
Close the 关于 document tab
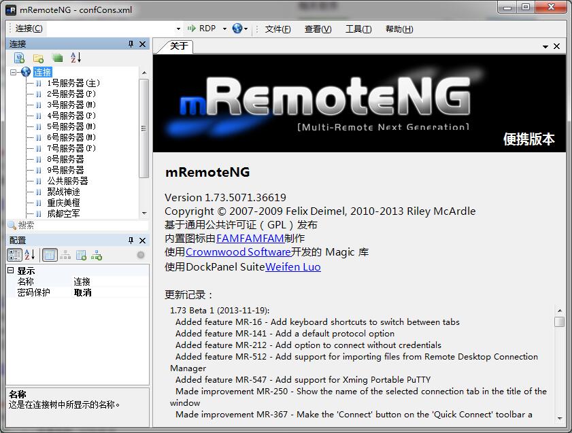[556, 46]
